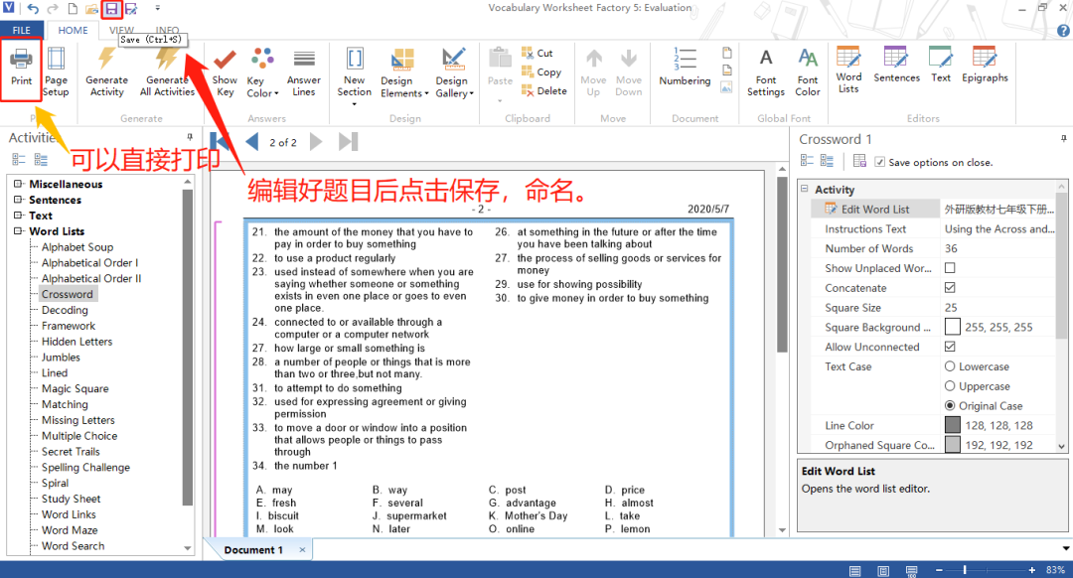Click the Paste icon
Image resolution: width=1073 pixels, height=578 pixels.
coord(500,59)
